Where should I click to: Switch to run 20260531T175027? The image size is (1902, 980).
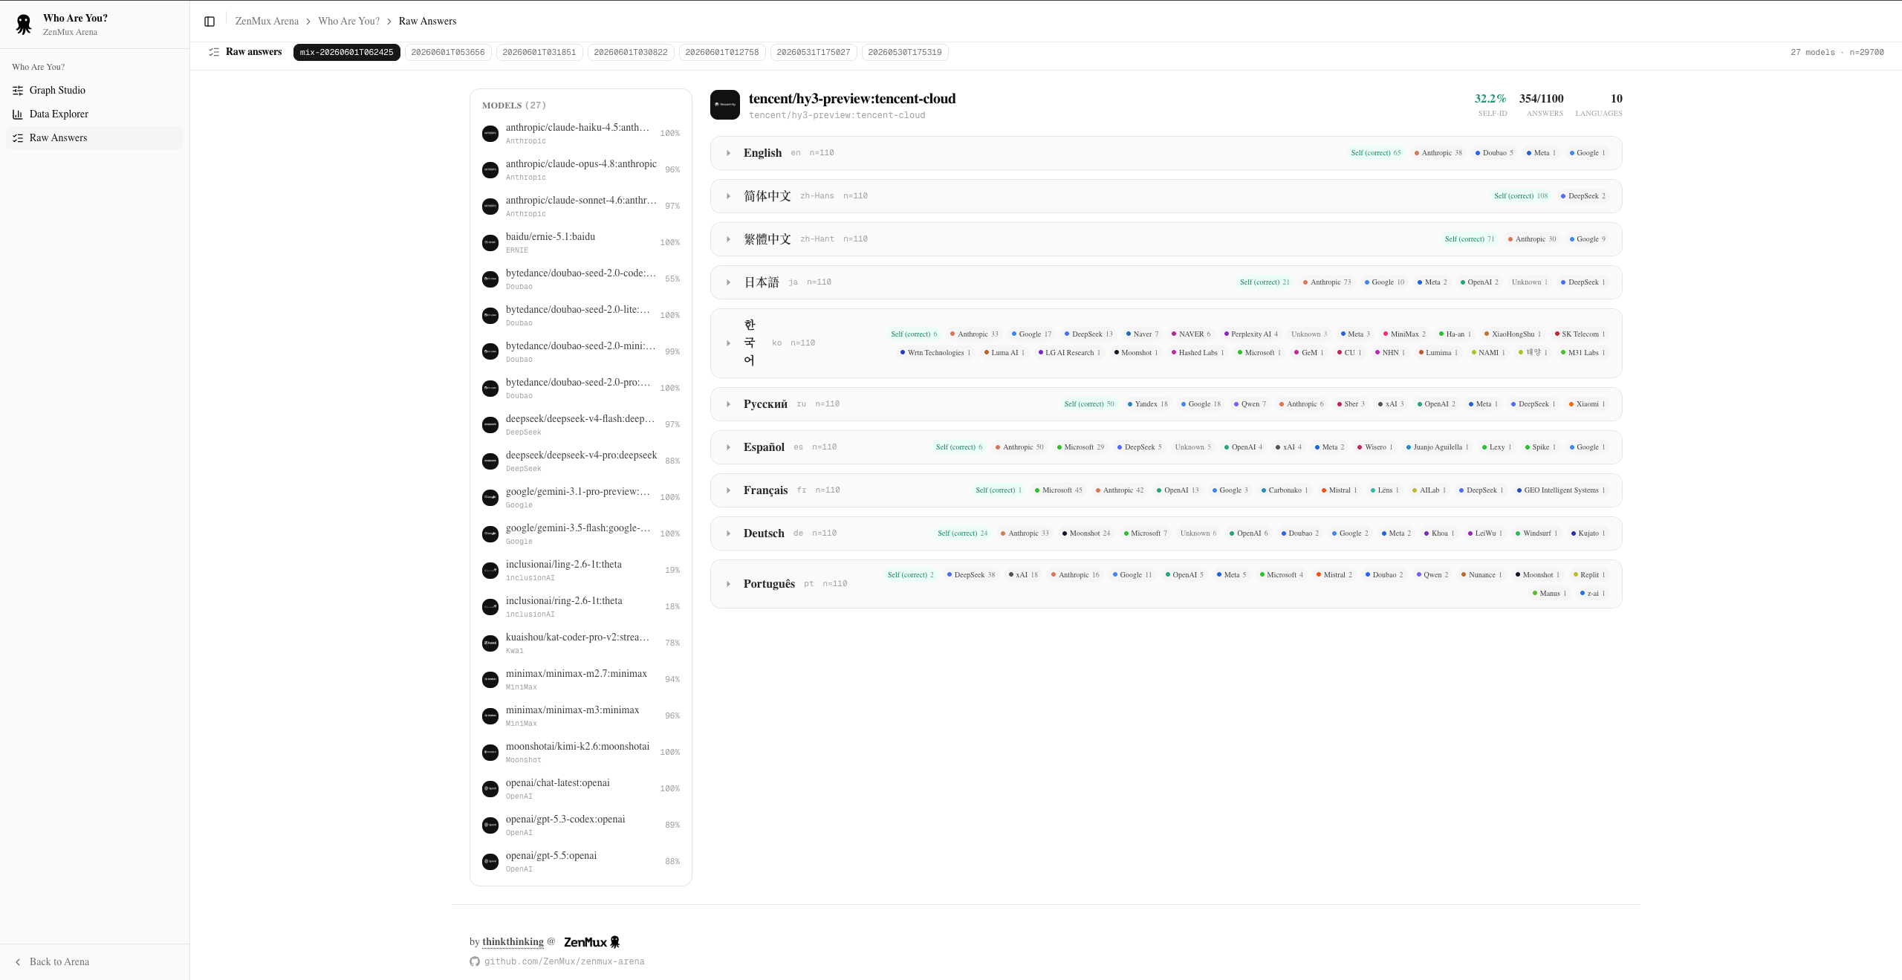tap(814, 53)
